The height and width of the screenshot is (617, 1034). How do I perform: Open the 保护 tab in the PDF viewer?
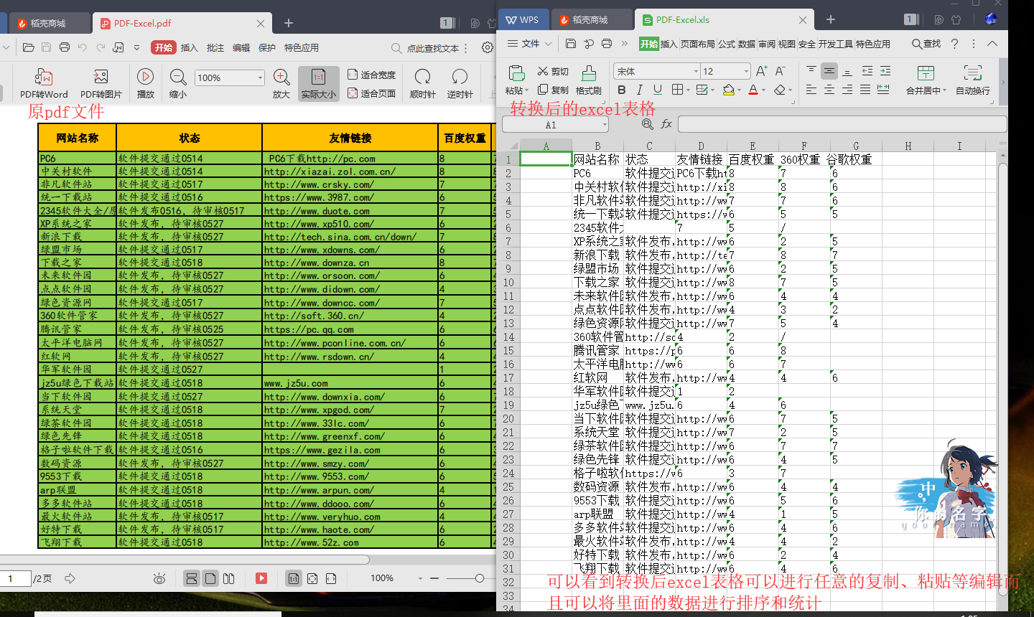pos(267,47)
